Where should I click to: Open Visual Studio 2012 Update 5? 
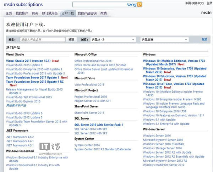24,117
